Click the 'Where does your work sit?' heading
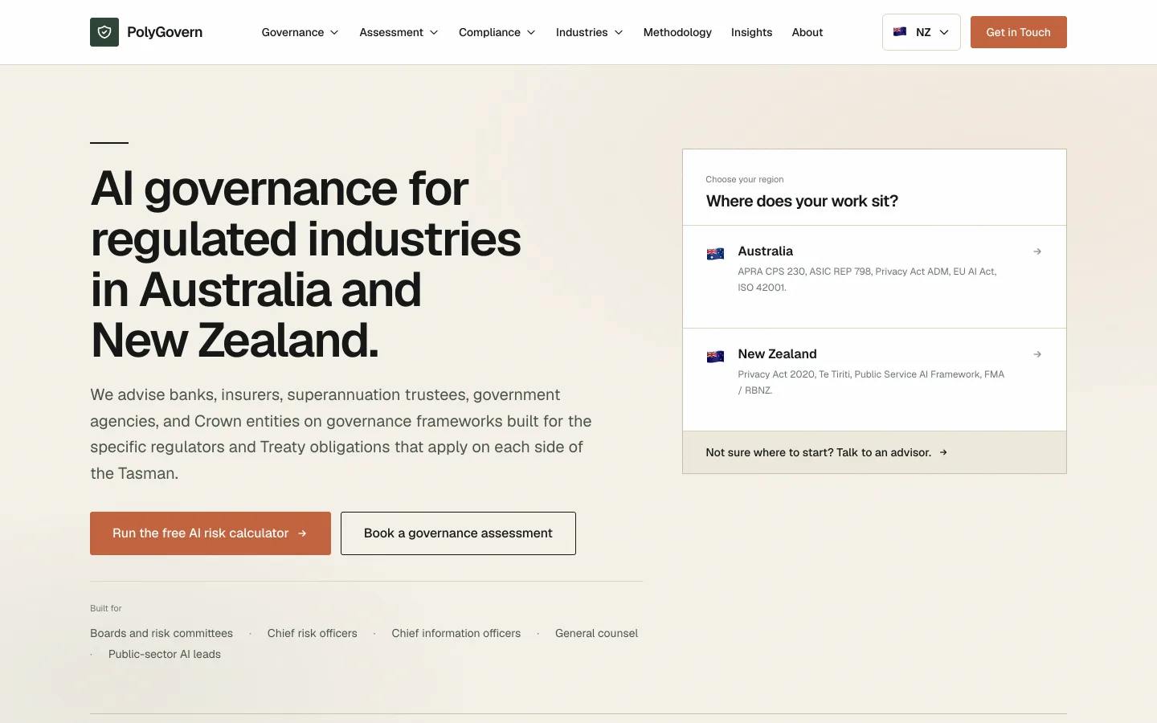The image size is (1157, 723). click(x=802, y=201)
